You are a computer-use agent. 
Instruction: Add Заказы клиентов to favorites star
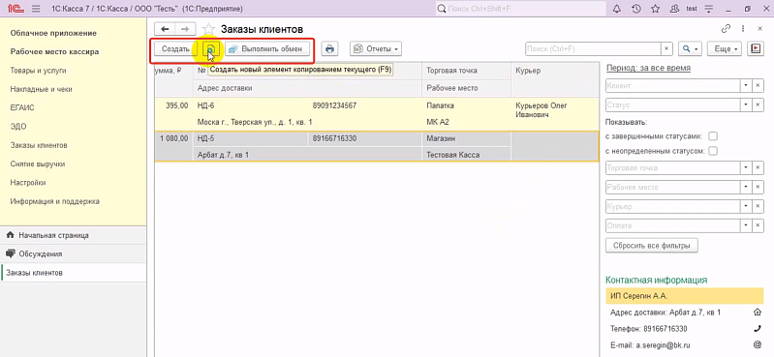click(209, 30)
